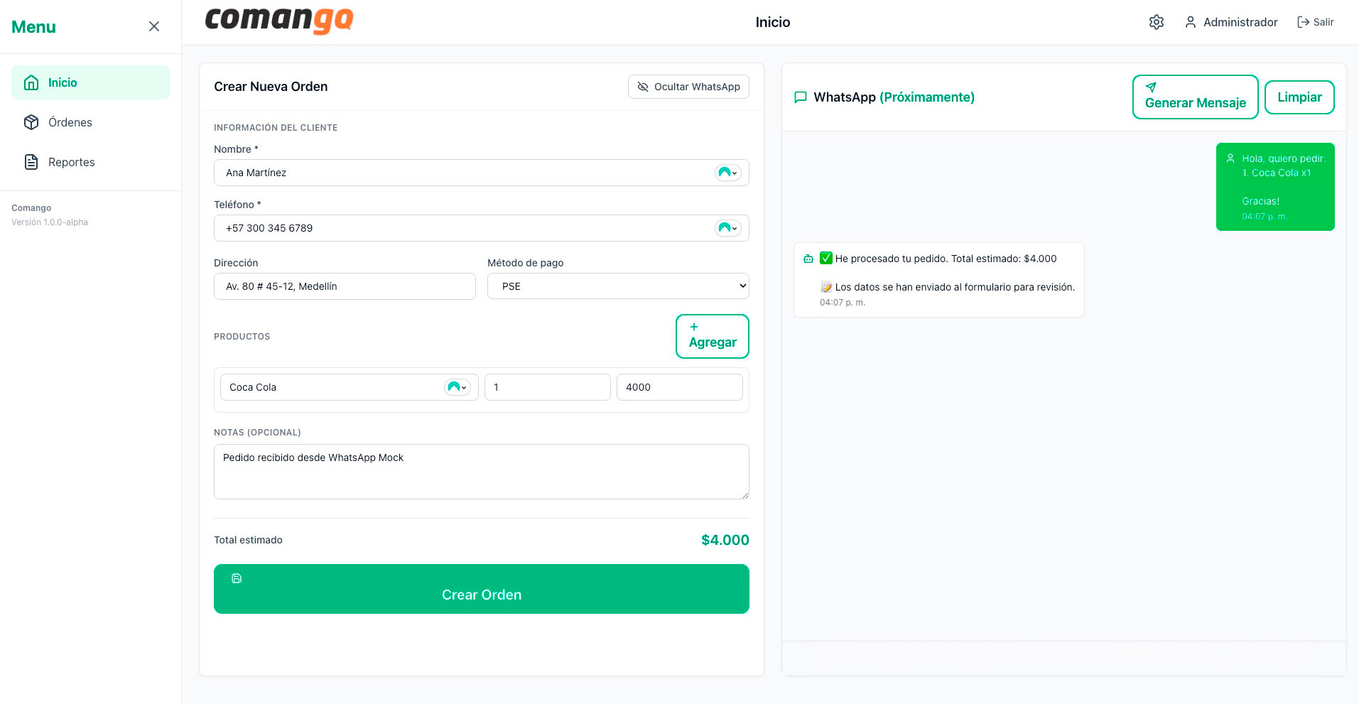1359x704 pixels.
Task: Click the save icon on Crear Orden
Action: tap(237, 578)
